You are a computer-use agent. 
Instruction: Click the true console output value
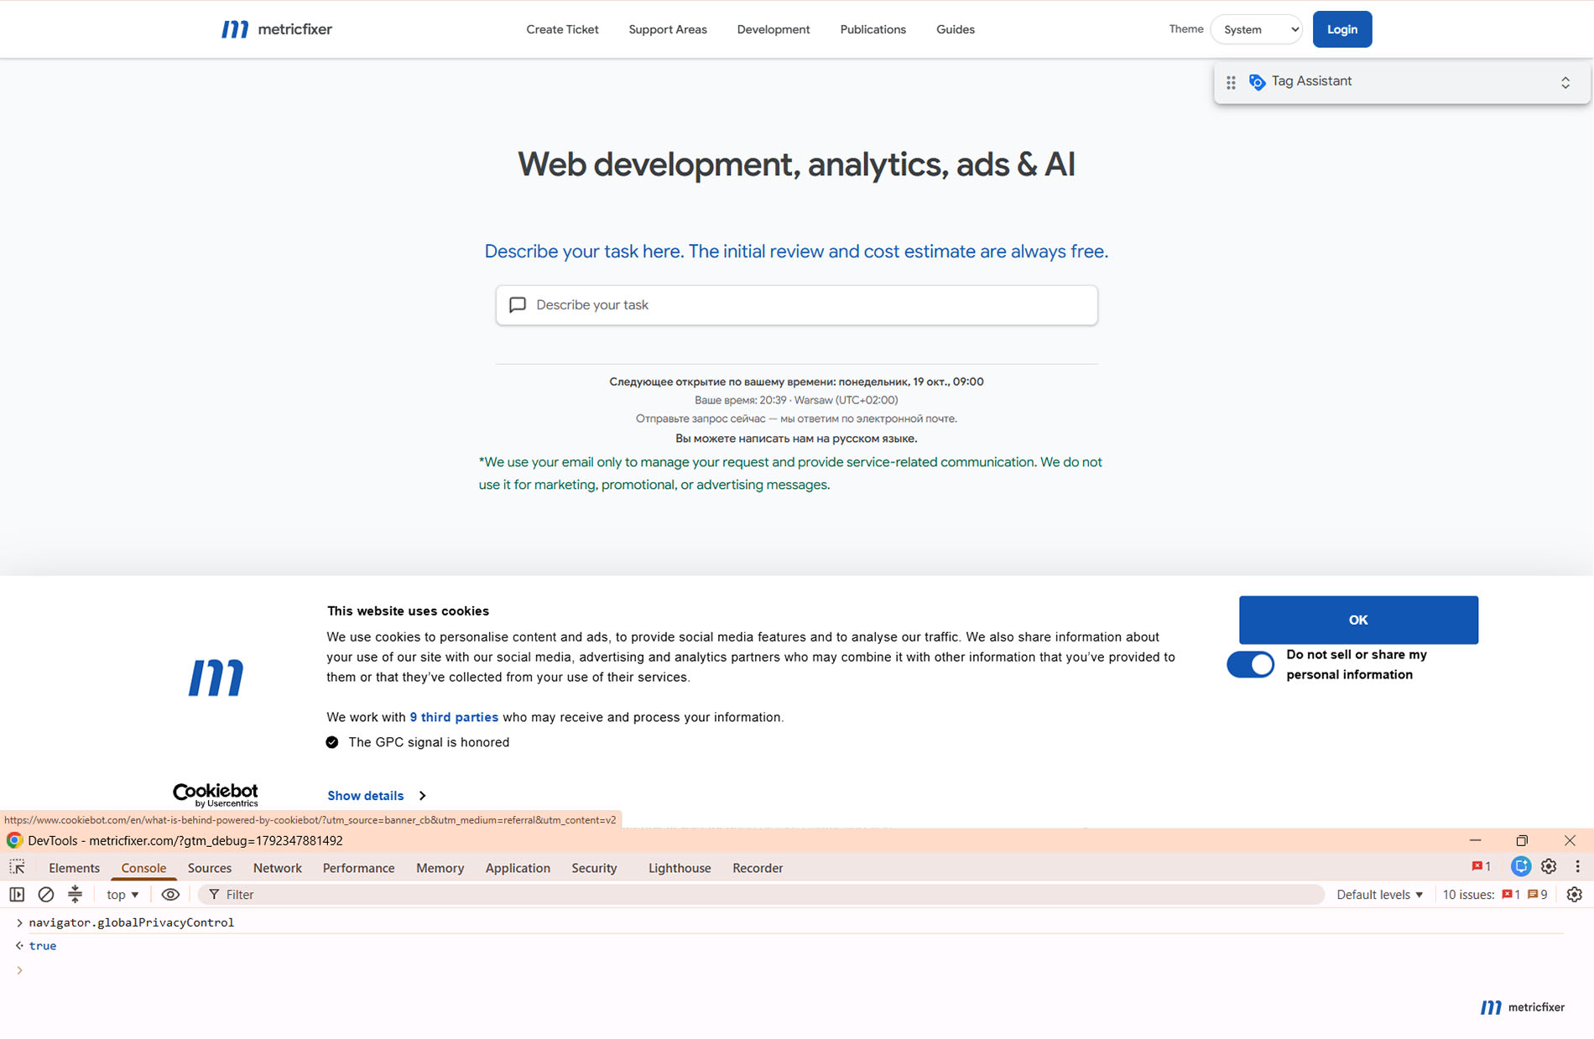coord(43,946)
